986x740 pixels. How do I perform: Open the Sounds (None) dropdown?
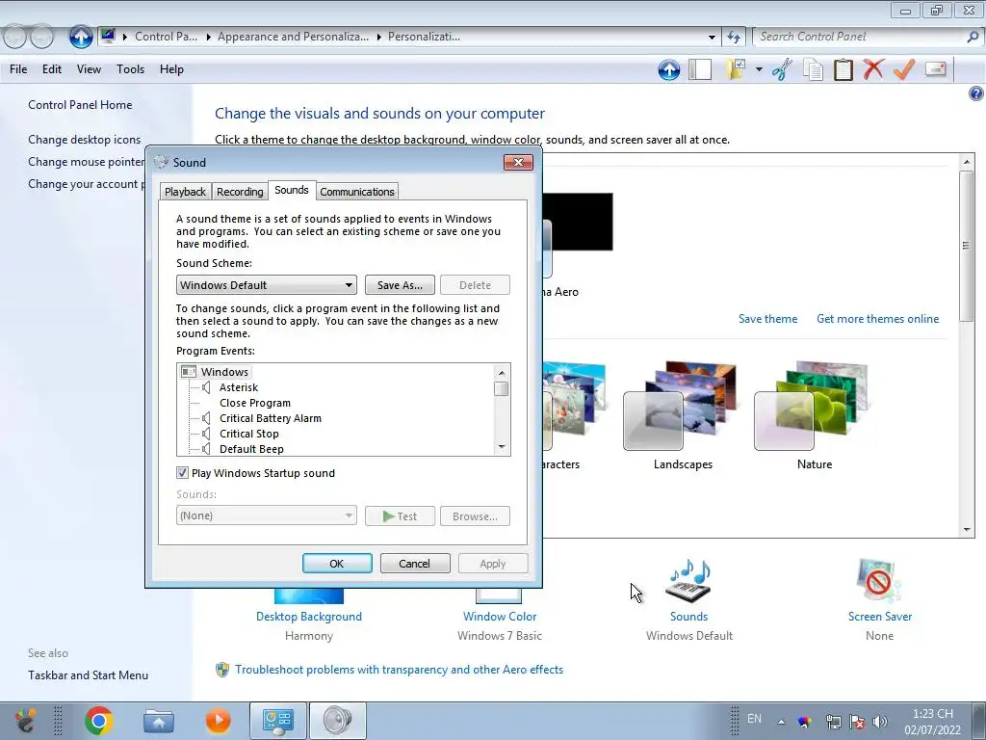click(266, 515)
